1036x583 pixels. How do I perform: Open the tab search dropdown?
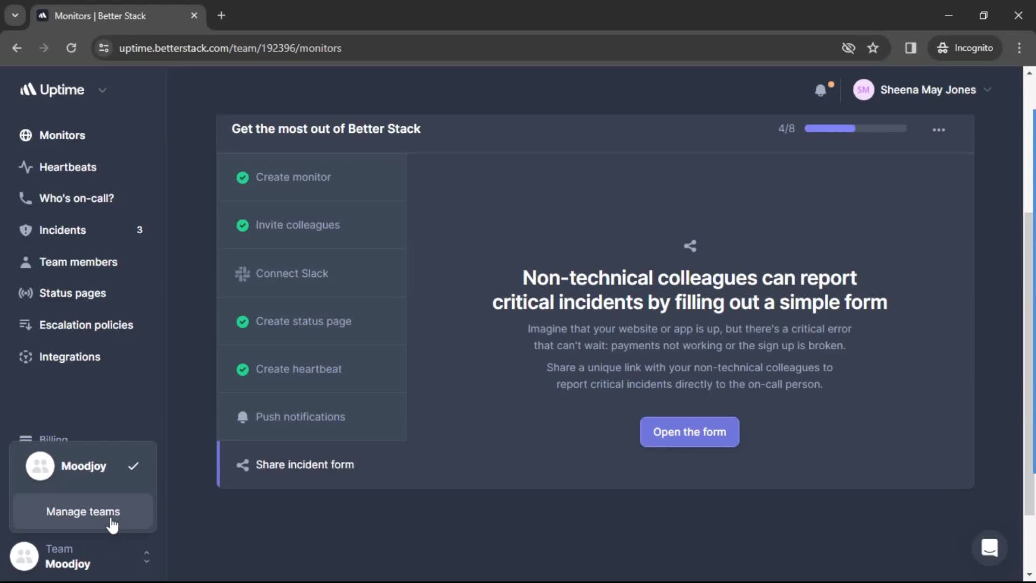pos(15,16)
